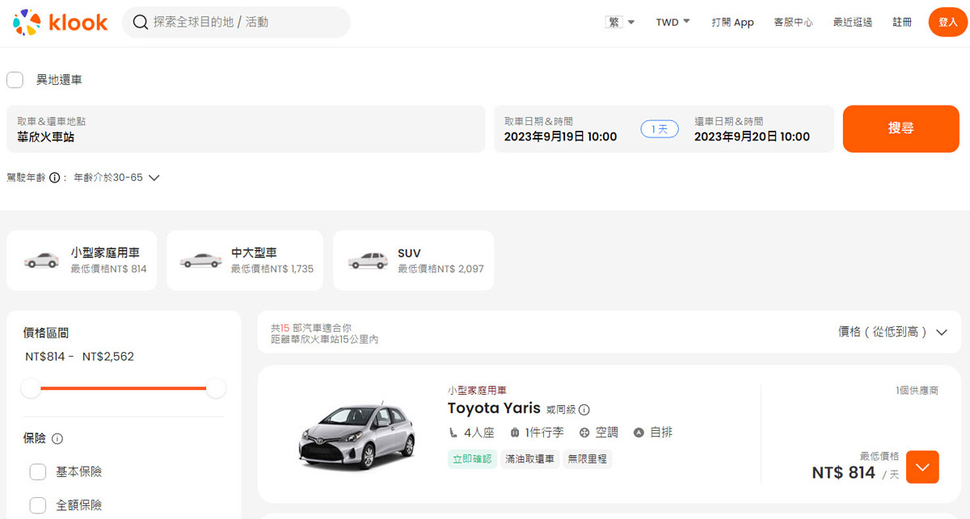
Task: Click the 滿油取還車 tag
Action: (529, 459)
